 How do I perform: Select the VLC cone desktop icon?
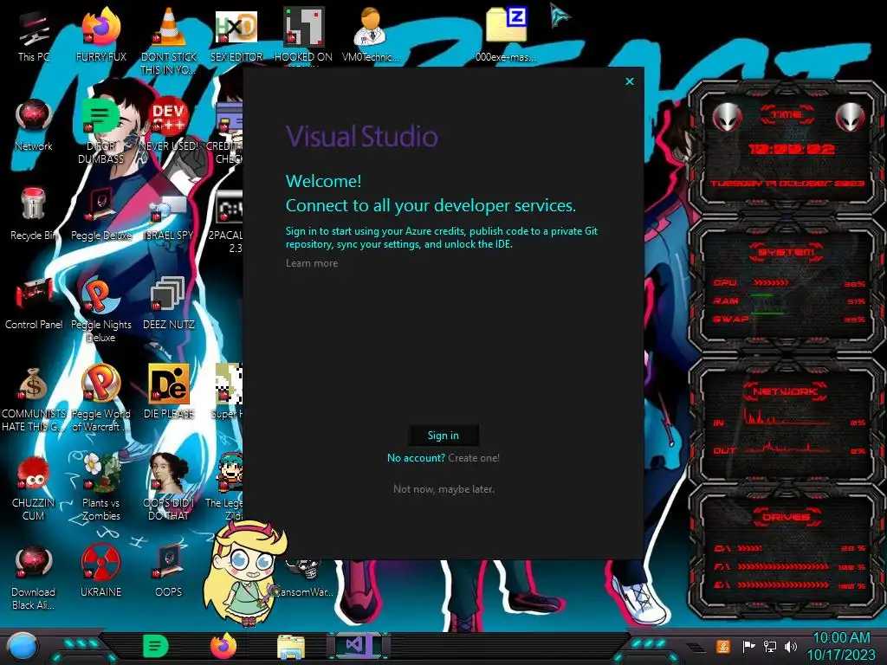click(169, 41)
